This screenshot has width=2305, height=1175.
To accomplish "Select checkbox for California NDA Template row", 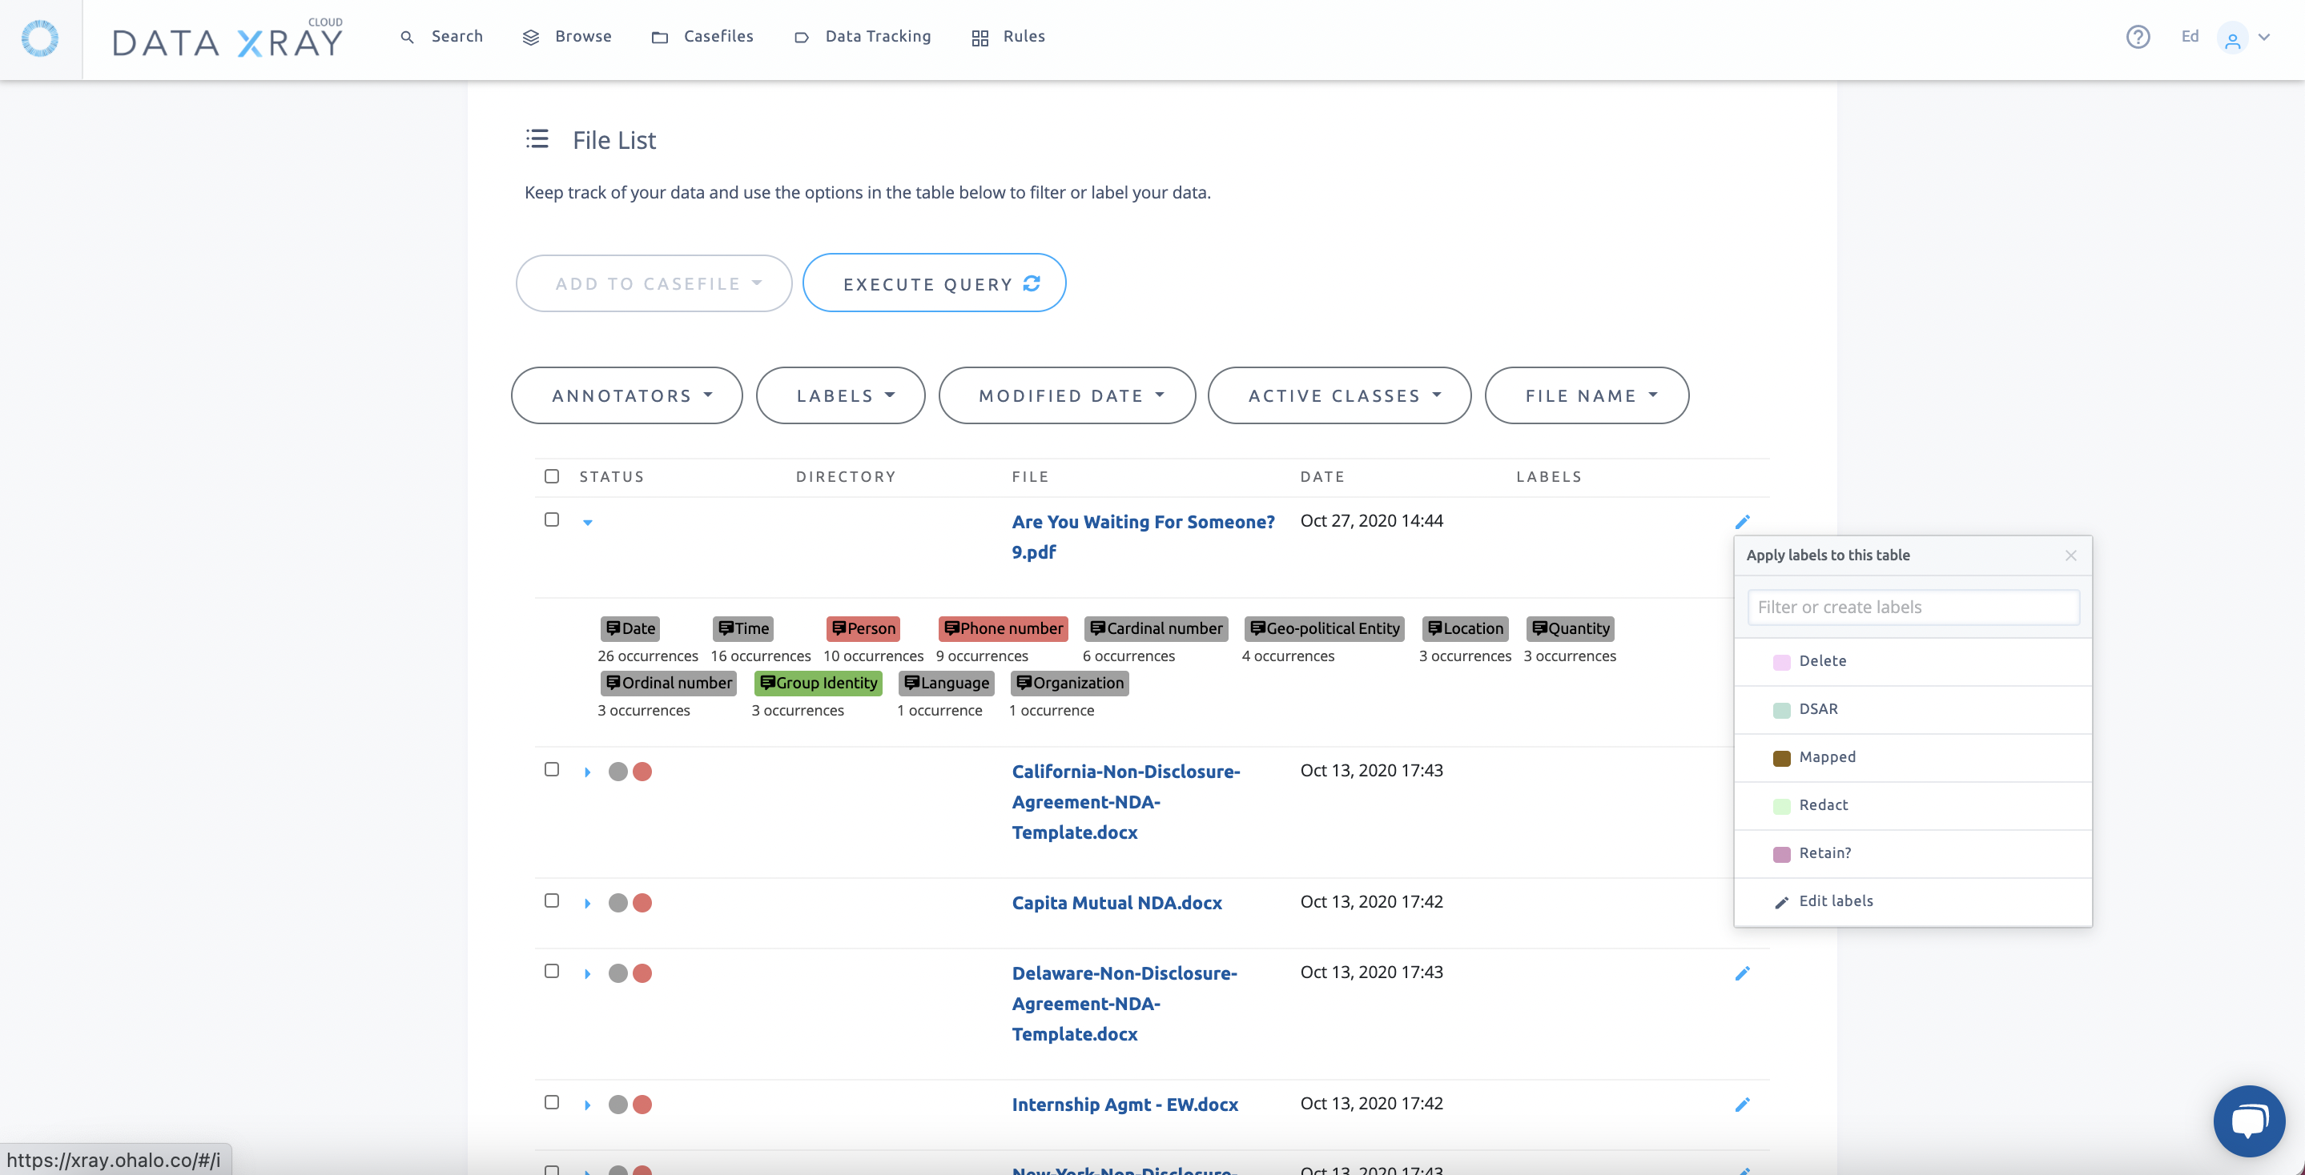I will point(552,769).
